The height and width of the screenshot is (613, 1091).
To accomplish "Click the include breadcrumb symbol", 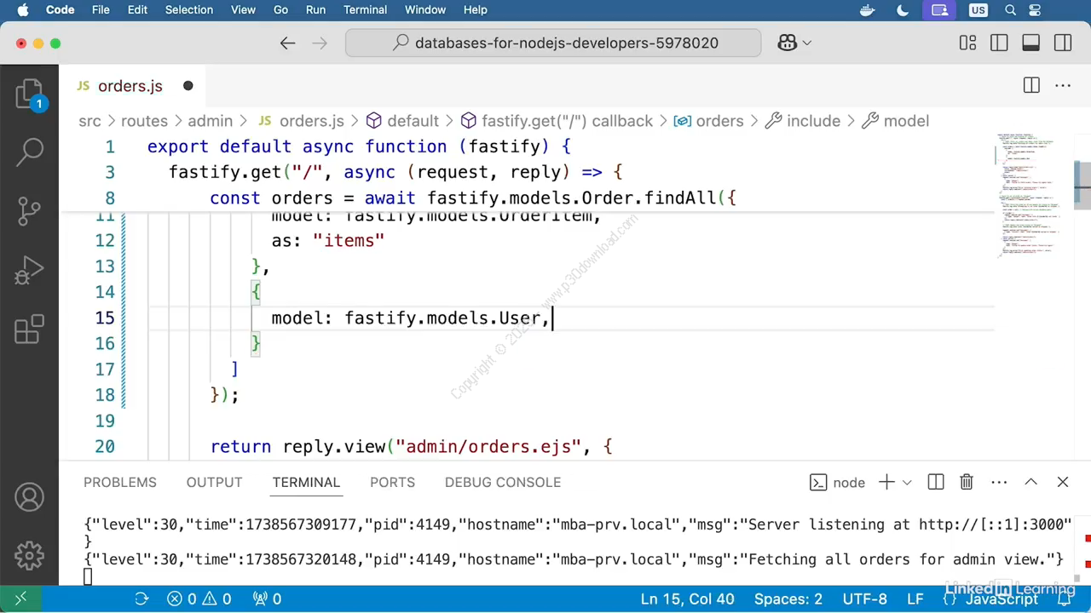I will point(803,121).
